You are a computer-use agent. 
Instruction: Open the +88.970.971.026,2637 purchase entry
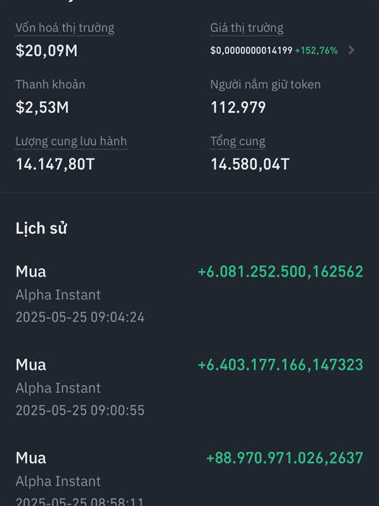click(x=189, y=479)
